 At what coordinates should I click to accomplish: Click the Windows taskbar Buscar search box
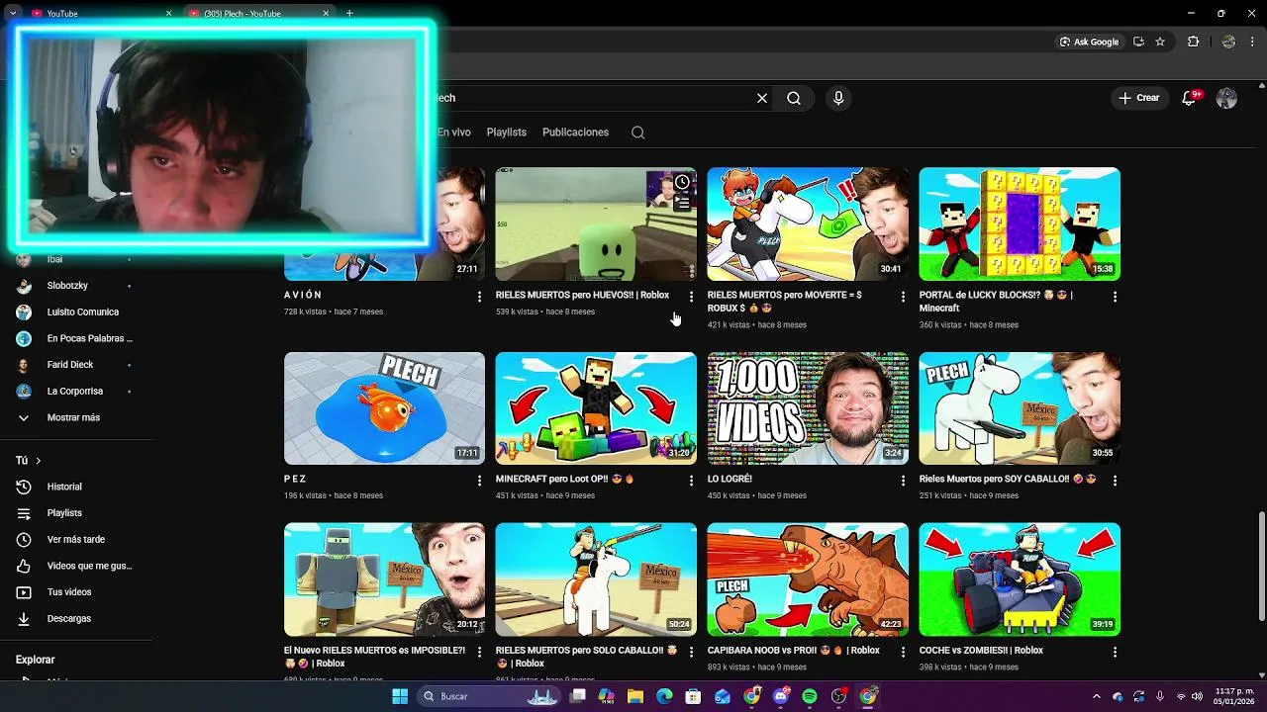coord(489,696)
